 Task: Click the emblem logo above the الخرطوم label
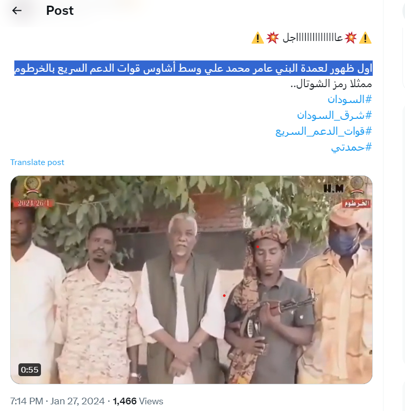point(357,185)
